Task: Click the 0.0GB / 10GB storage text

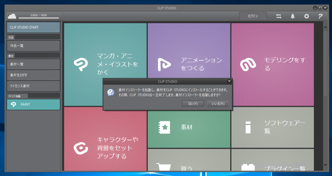Action: point(38,15)
